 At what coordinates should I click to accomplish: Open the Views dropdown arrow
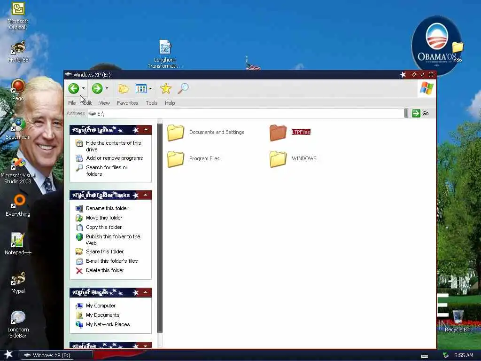pos(150,89)
